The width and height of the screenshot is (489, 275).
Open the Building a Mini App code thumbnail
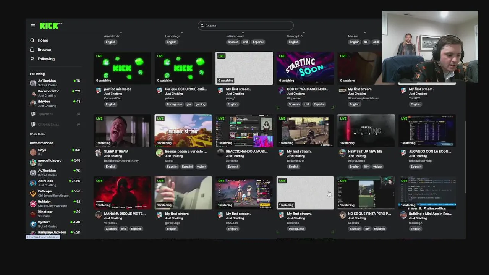pyautogui.click(x=427, y=193)
